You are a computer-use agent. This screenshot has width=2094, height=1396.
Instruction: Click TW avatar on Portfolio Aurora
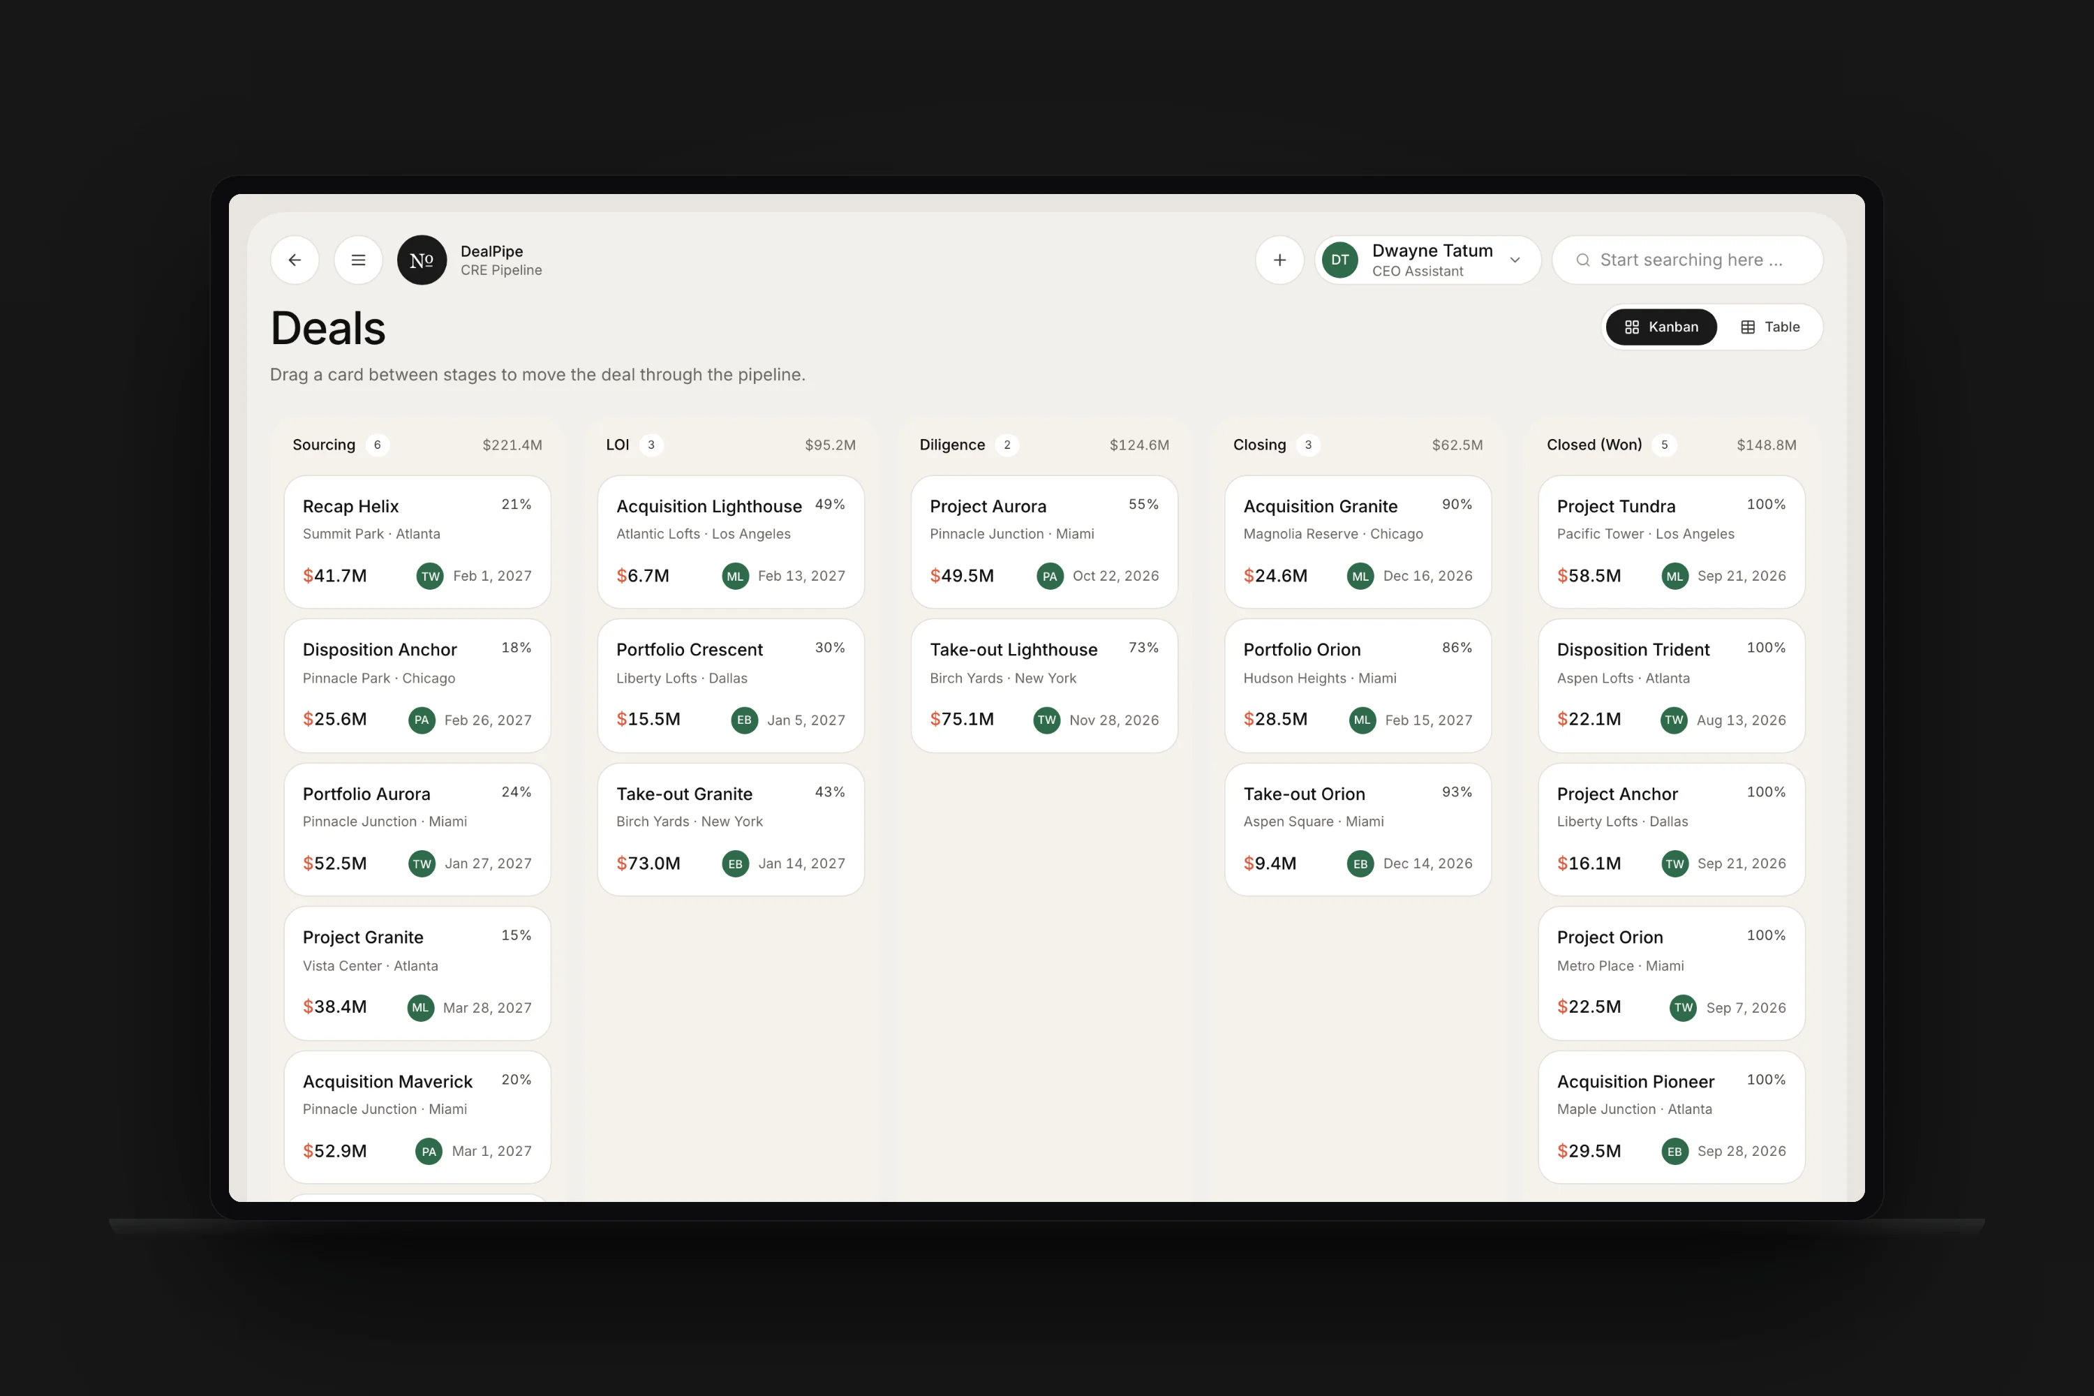pos(422,863)
